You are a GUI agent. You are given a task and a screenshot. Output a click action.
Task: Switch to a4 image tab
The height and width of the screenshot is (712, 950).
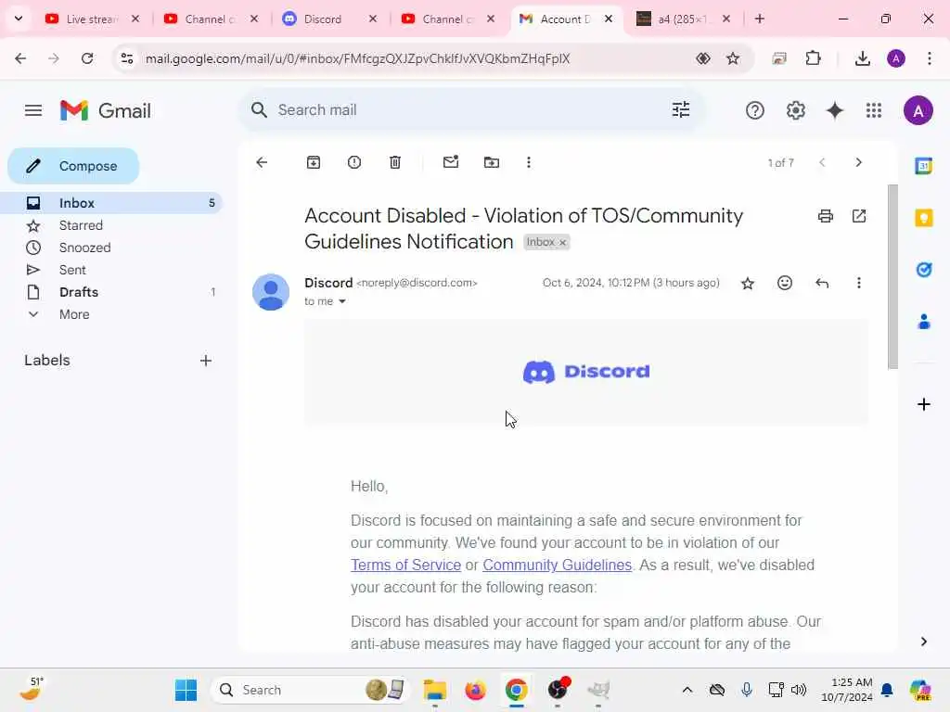click(x=682, y=19)
